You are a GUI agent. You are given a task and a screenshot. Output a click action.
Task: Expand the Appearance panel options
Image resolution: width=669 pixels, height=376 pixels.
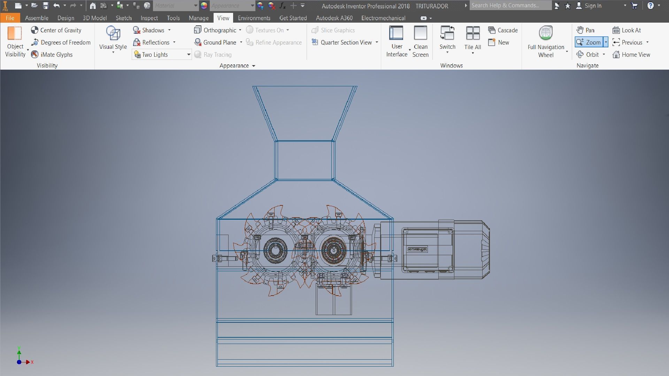click(253, 66)
